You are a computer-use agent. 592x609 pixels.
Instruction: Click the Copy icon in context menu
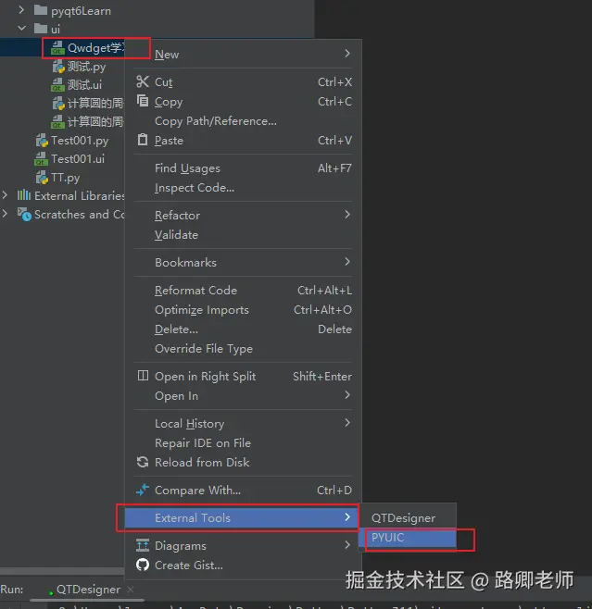143,101
